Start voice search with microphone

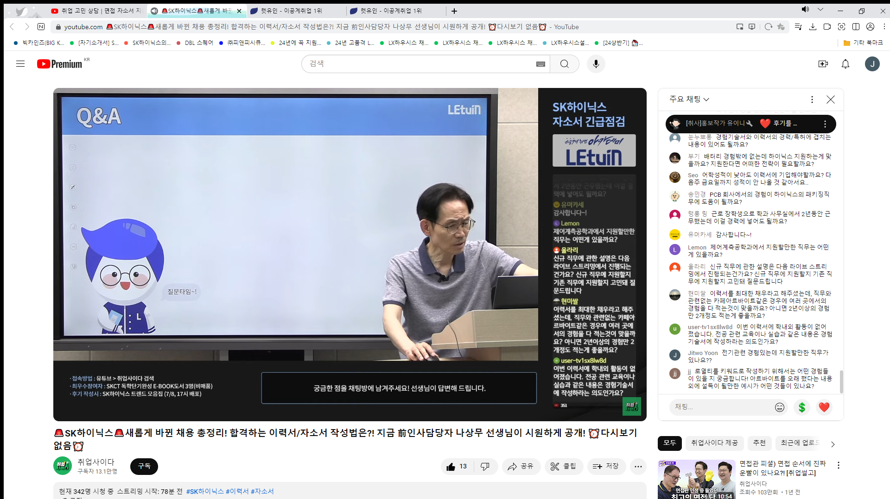tap(596, 64)
